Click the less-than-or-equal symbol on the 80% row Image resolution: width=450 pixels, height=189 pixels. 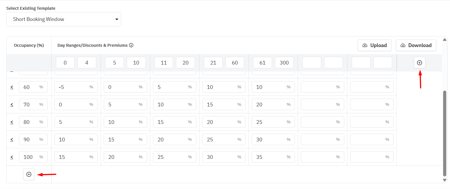pos(12,122)
